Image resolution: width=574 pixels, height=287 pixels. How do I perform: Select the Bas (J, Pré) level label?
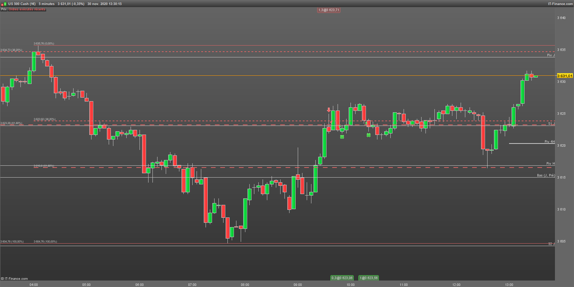(x=546, y=175)
